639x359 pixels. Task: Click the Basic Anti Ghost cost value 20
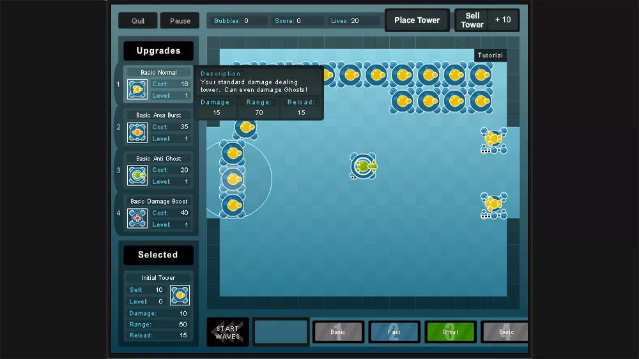click(184, 170)
